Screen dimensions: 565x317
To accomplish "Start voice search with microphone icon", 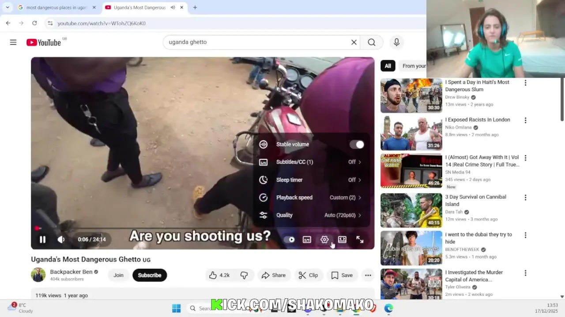I will pos(396,42).
